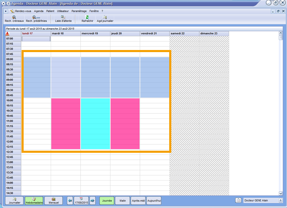
Task: Open the 17/08/2015 date picker
Action: [x=81, y=201]
